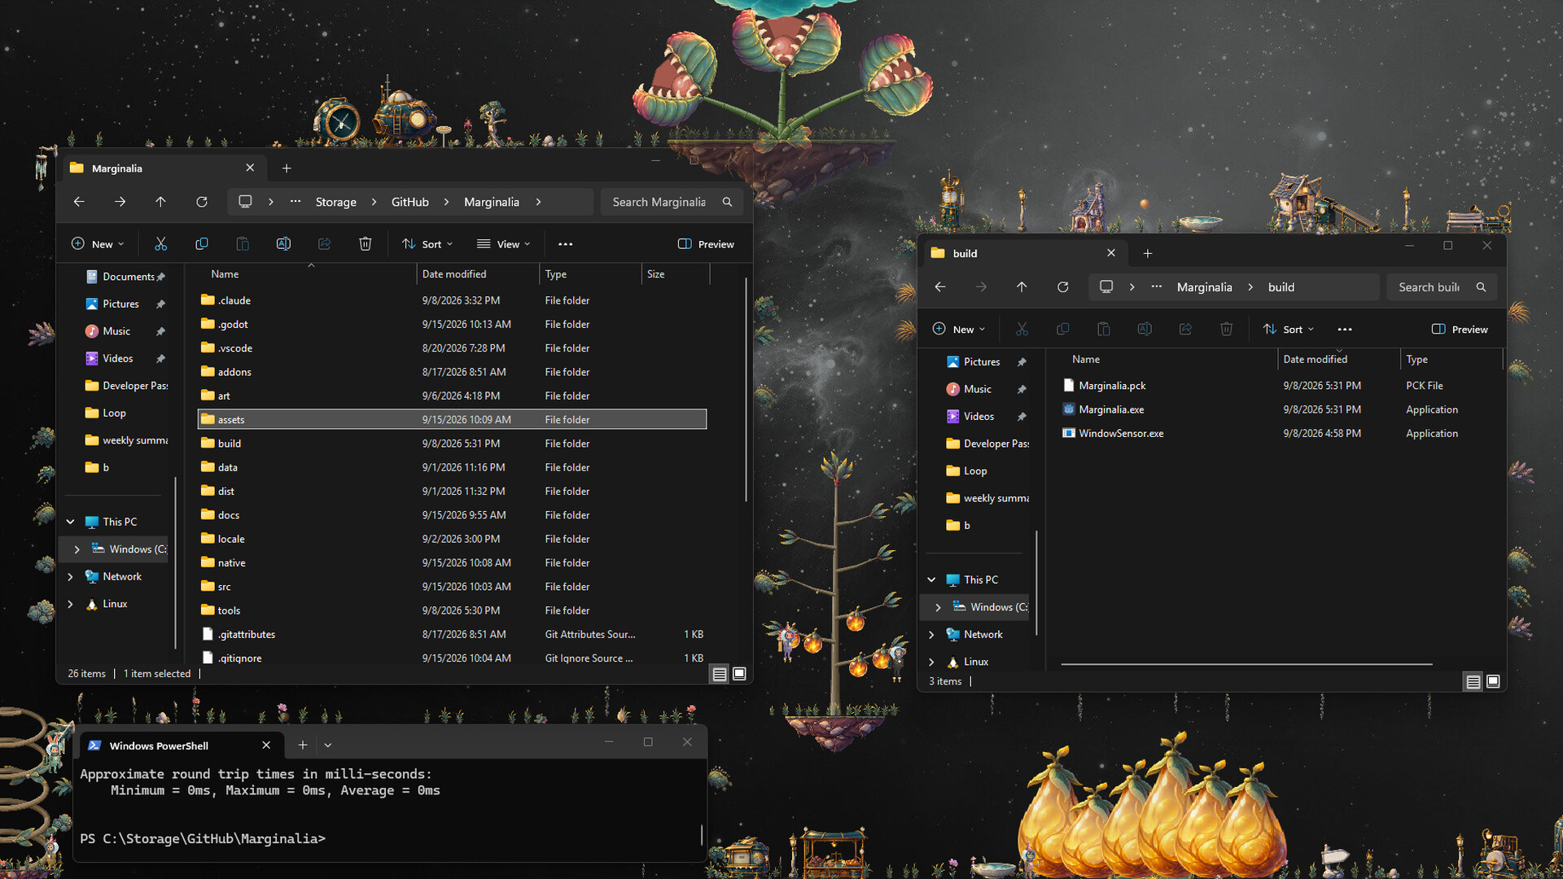1563x879 pixels.
Task: Toggle Preview pane in build window
Action: tap(1460, 330)
